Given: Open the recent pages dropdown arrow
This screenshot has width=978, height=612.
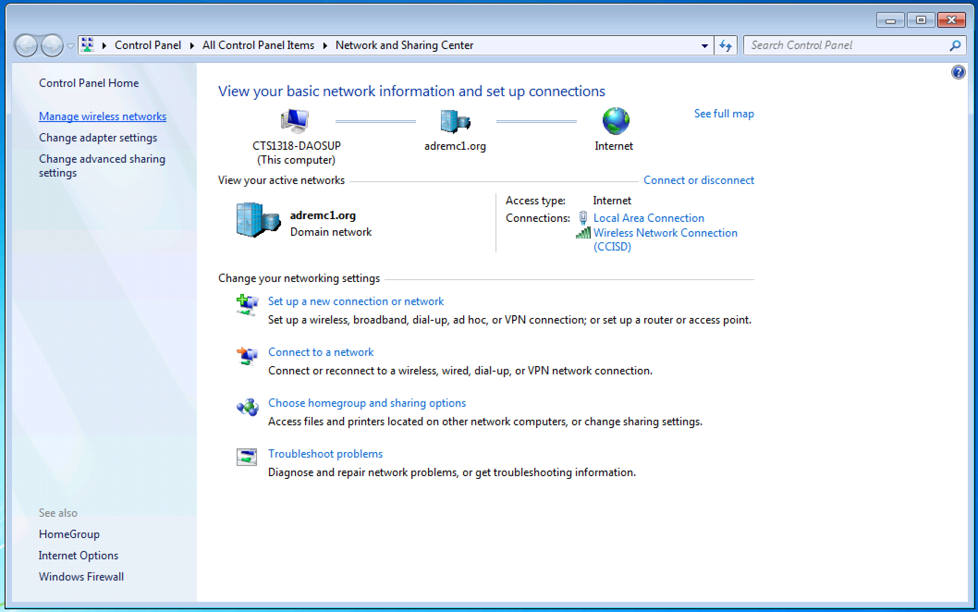Looking at the screenshot, I should point(71,46).
